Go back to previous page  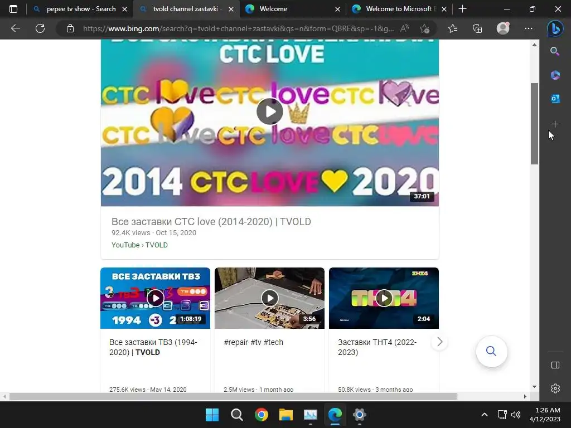coord(15,28)
